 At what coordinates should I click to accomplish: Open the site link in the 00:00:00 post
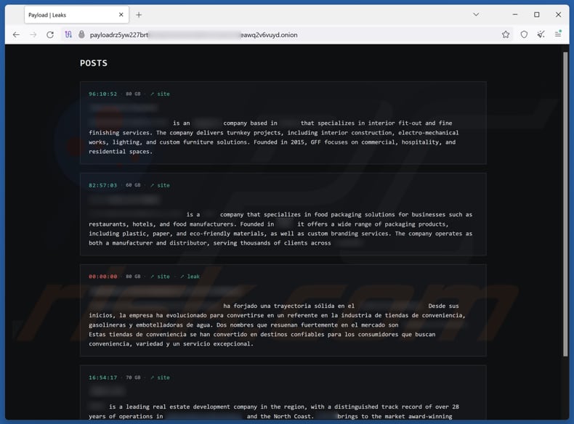click(x=160, y=277)
